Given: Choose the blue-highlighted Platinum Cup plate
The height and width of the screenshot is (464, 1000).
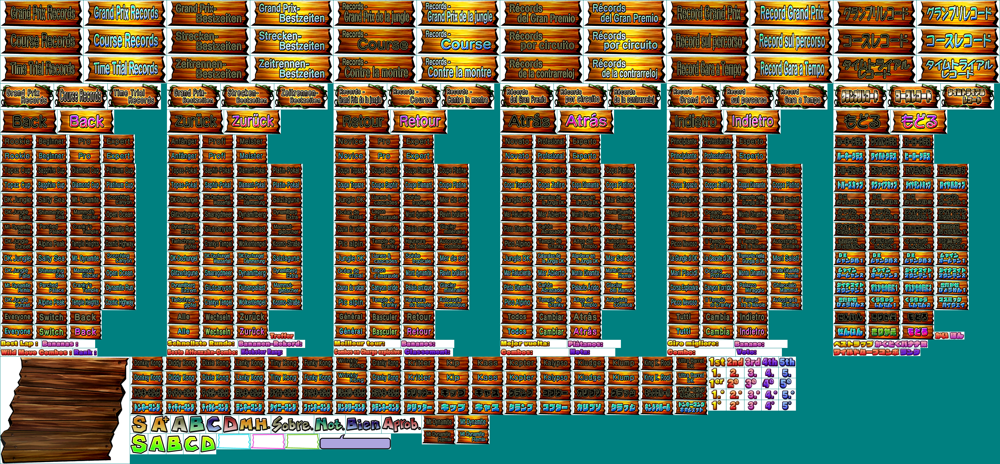Looking at the screenshot, I should click(120, 185).
